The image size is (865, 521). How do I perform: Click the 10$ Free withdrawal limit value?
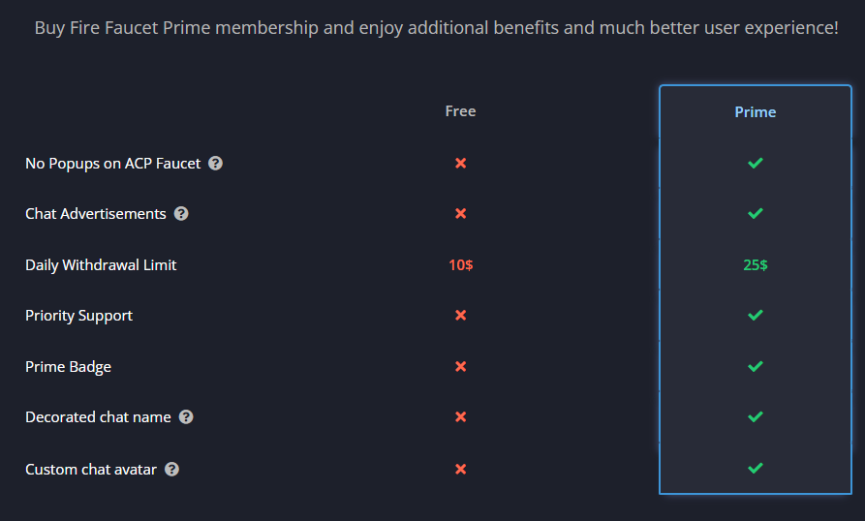461,265
